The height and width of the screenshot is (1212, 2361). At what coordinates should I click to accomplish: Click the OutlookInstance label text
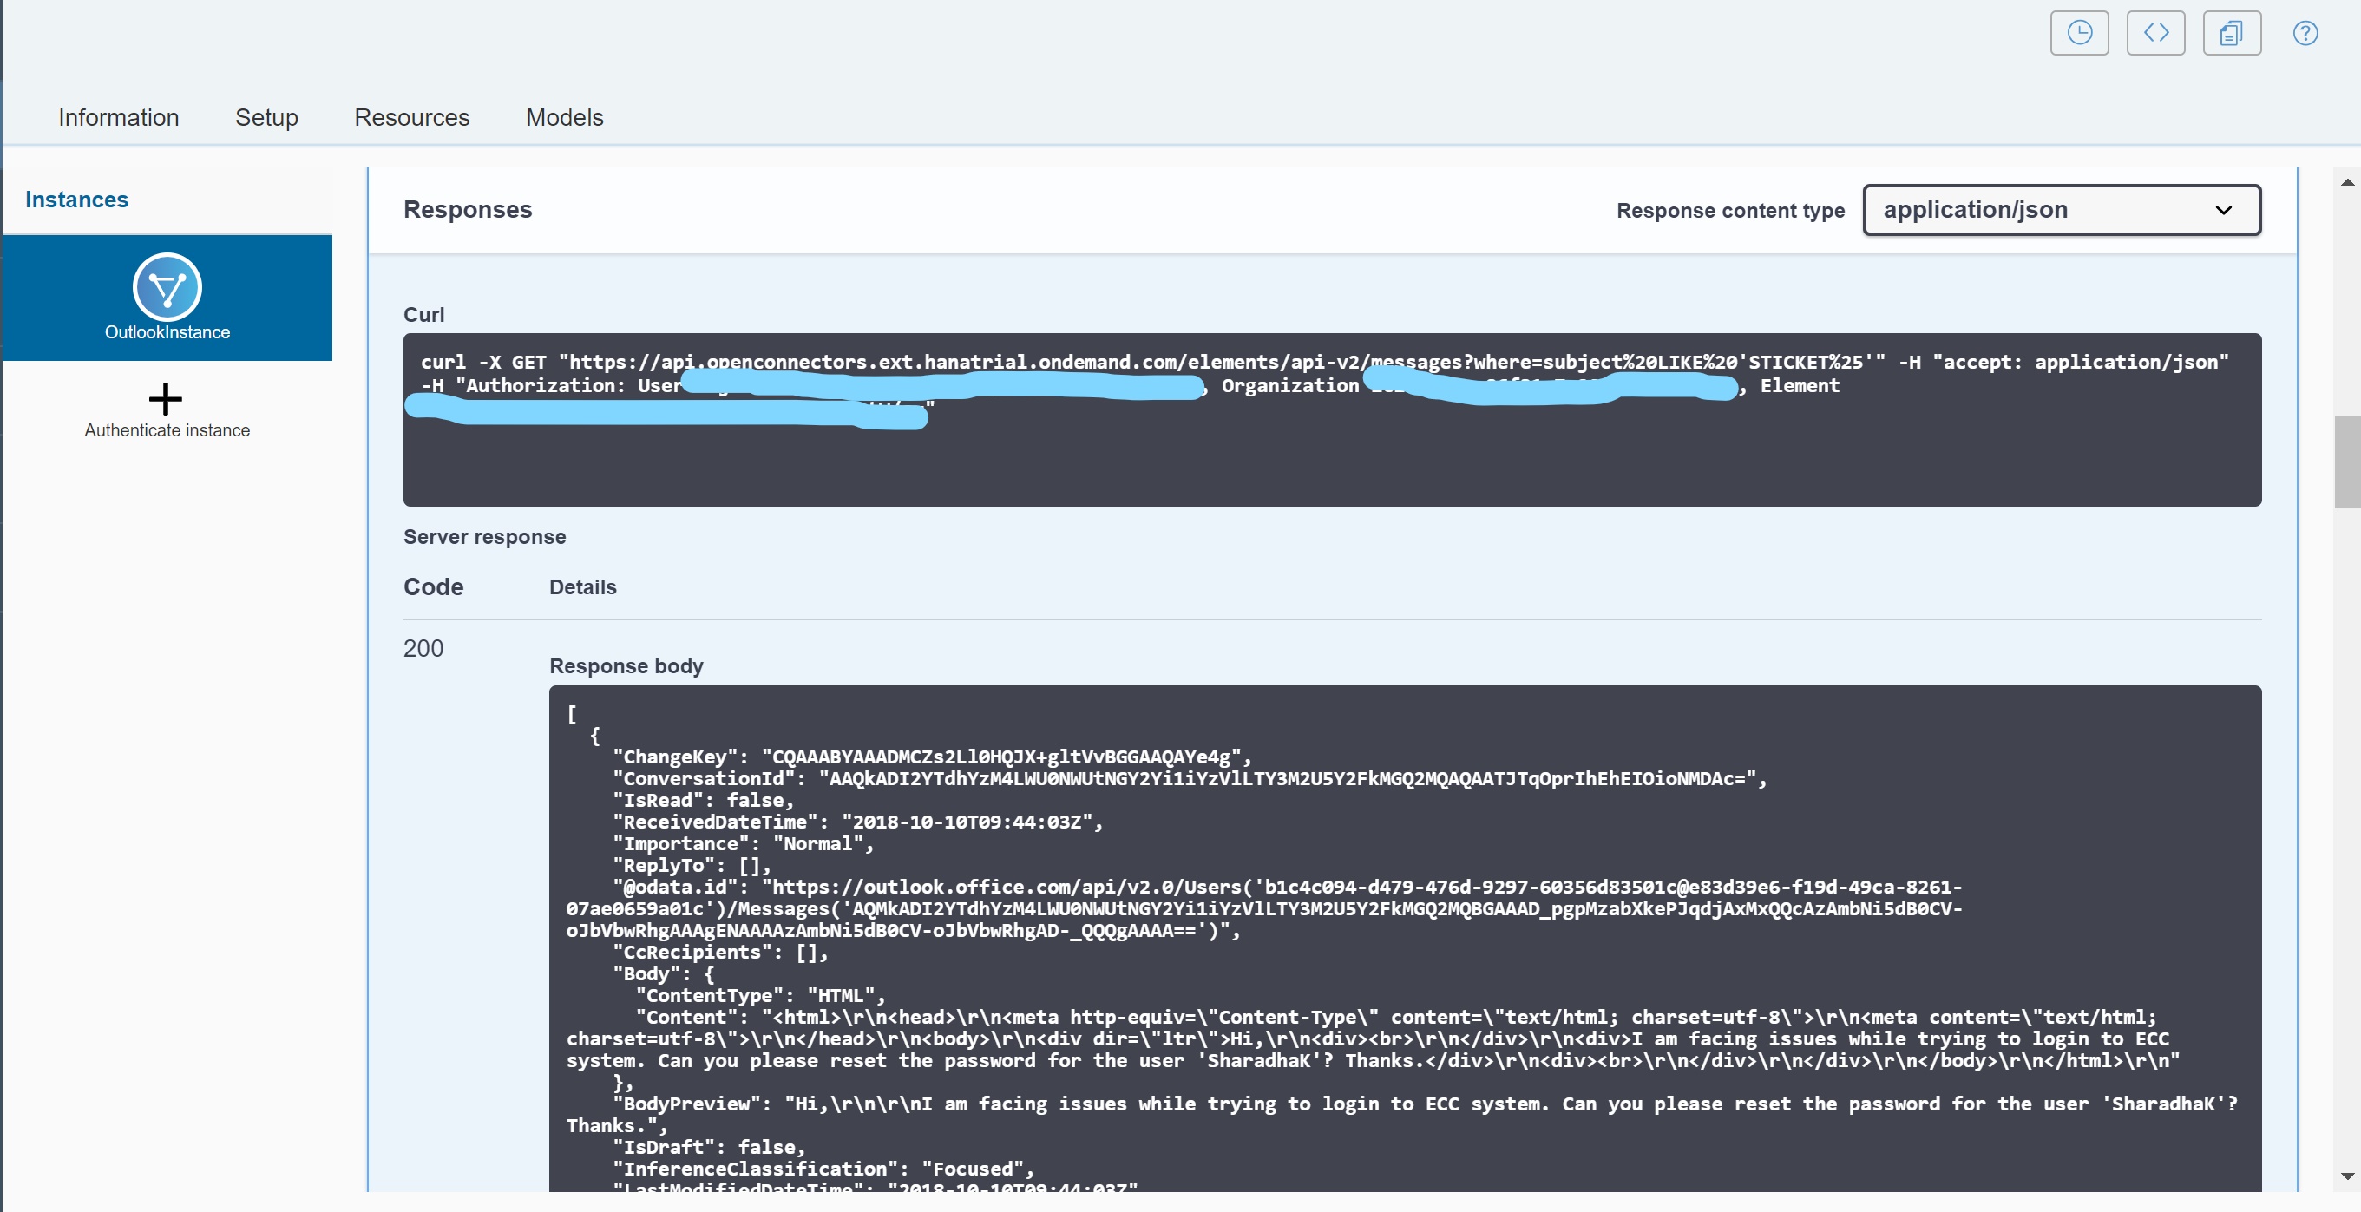coord(167,332)
